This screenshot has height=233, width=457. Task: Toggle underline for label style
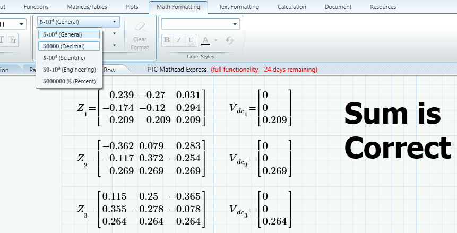pyautogui.click(x=191, y=40)
